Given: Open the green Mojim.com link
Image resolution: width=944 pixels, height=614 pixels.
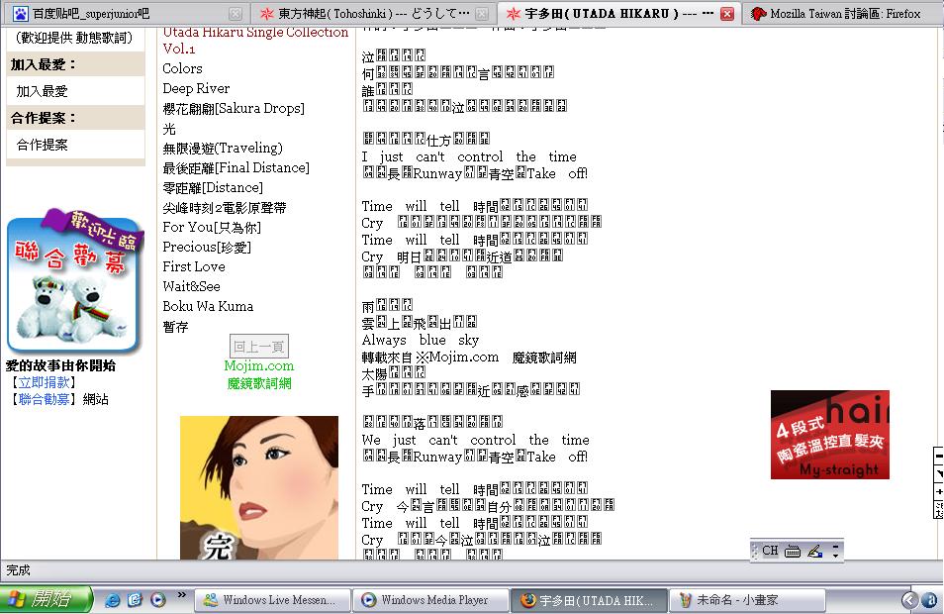Looking at the screenshot, I should point(259,365).
